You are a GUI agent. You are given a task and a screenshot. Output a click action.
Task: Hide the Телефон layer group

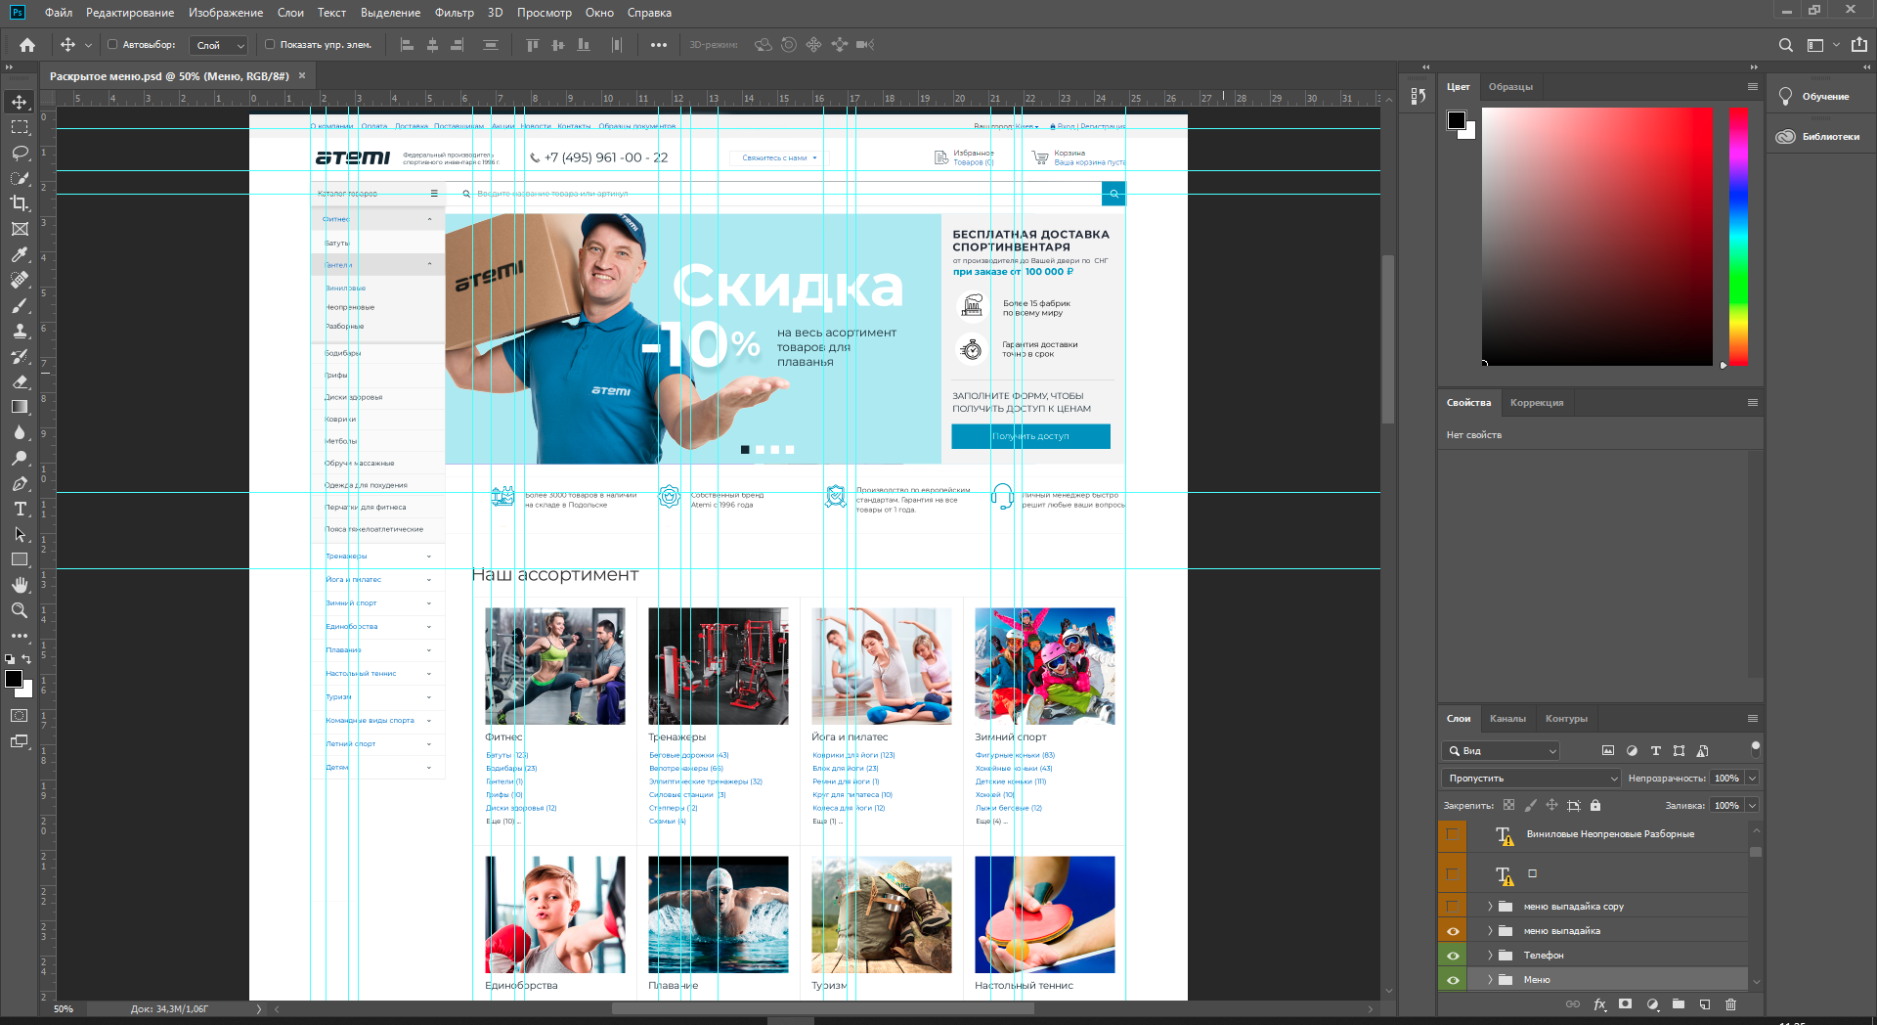click(1453, 956)
